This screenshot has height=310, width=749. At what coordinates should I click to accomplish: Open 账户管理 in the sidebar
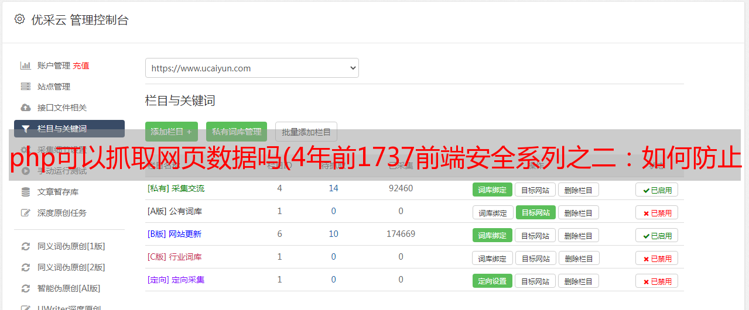[x=54, y=66]
